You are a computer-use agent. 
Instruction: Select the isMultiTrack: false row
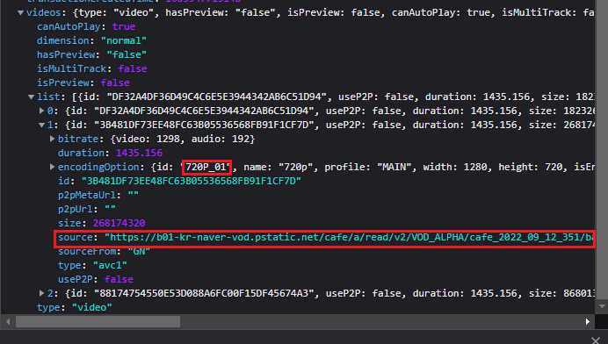click(x=92, y=68)
